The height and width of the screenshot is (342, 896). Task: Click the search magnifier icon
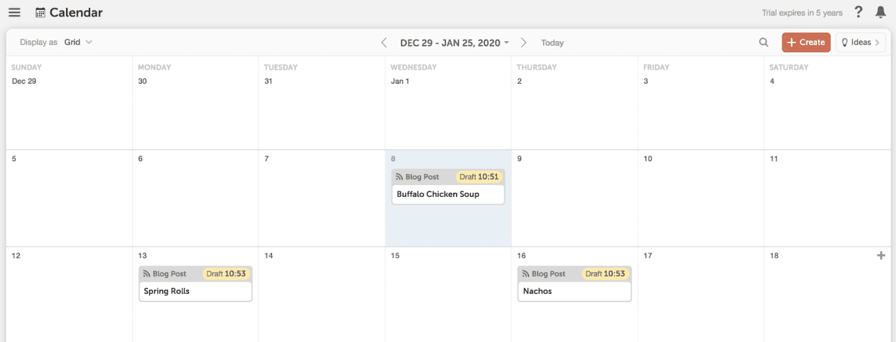(x=763, y=43)
